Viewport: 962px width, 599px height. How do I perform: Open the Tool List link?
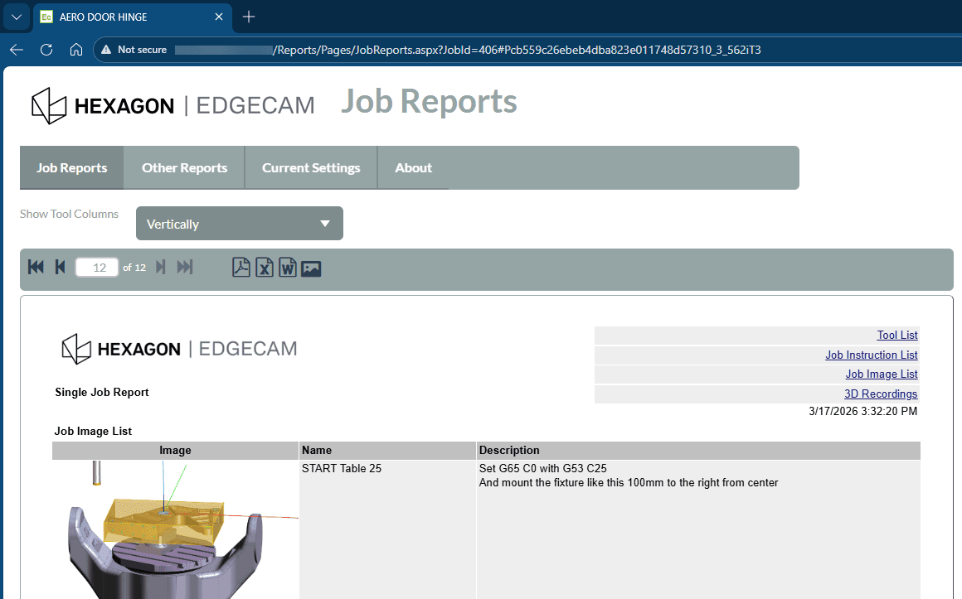896,336
